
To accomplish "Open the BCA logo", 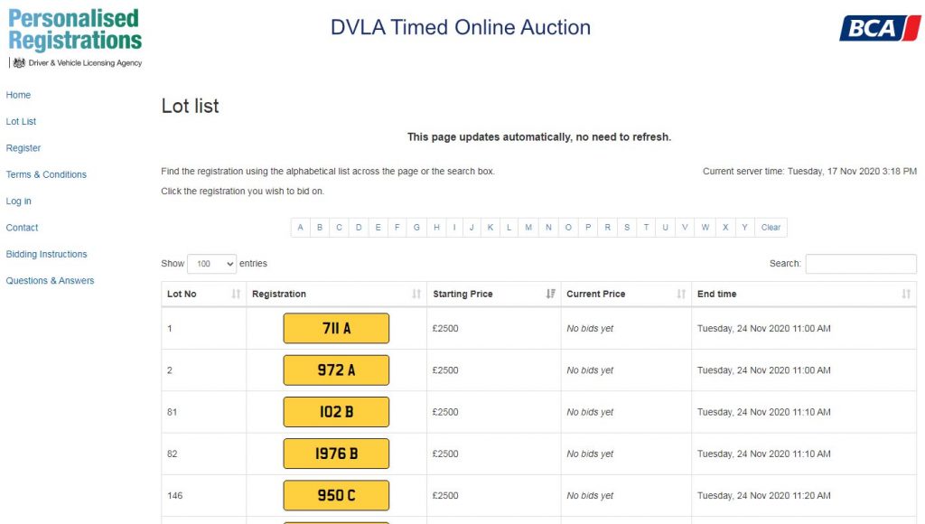I will pyautogui.click(x=880, y=28).
